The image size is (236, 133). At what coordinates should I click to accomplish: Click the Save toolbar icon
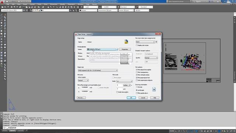pyautogui.click(x=8, y=7)
